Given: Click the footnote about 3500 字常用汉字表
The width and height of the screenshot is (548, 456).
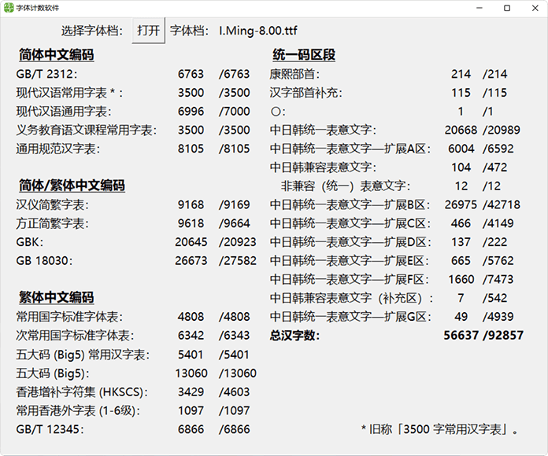Looking at the screenshot, I should click(x=439, y=429).
